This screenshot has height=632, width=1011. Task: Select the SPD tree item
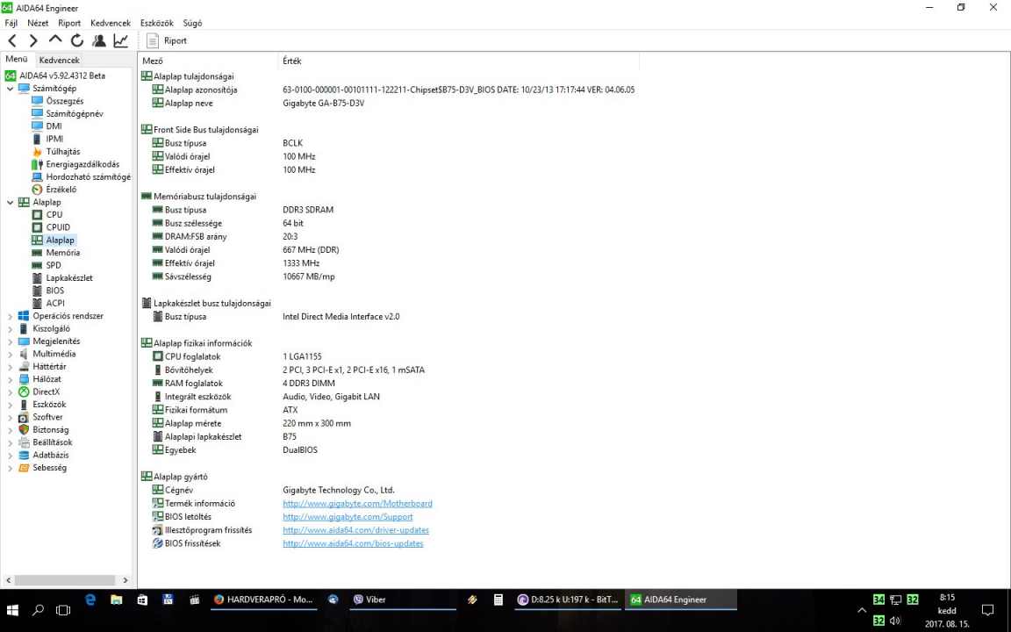tap(54, 265)
